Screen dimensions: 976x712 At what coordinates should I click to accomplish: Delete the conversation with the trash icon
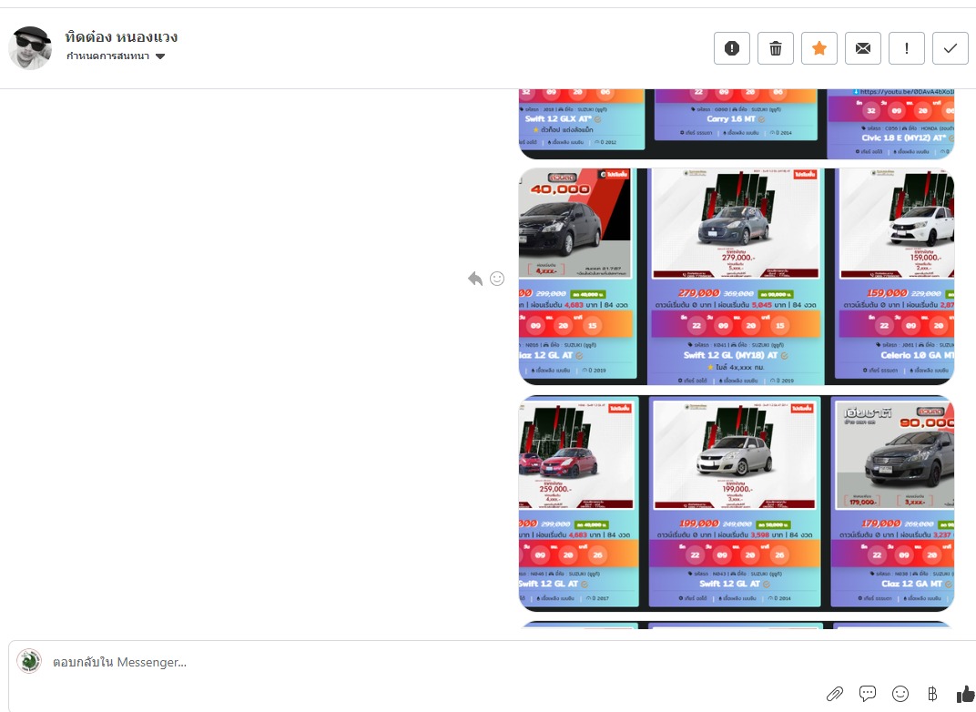[775, 48]
